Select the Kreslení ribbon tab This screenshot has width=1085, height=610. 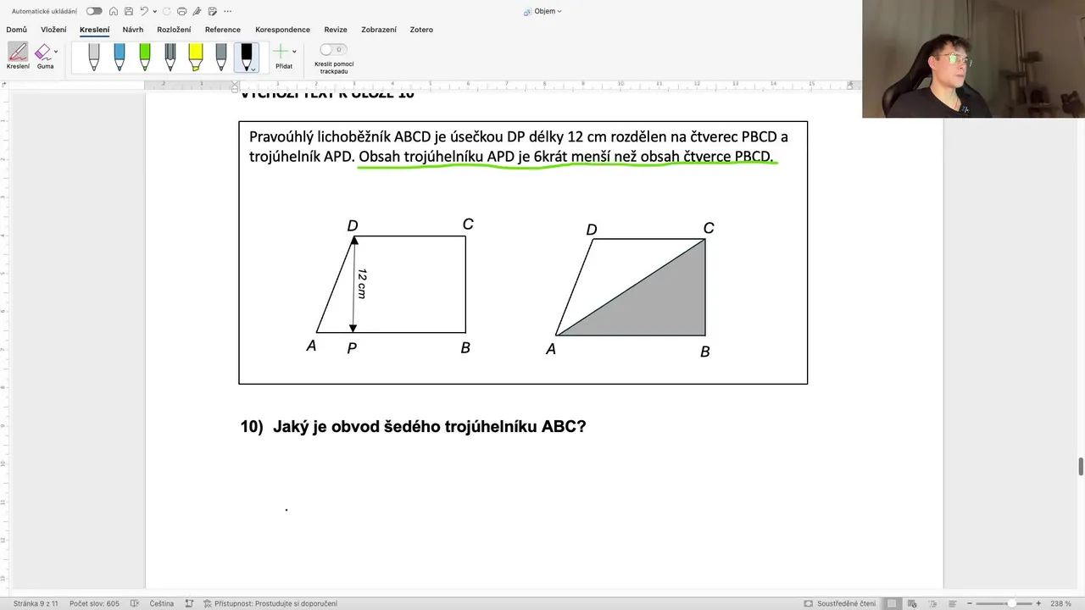click(x=94, y=30)
